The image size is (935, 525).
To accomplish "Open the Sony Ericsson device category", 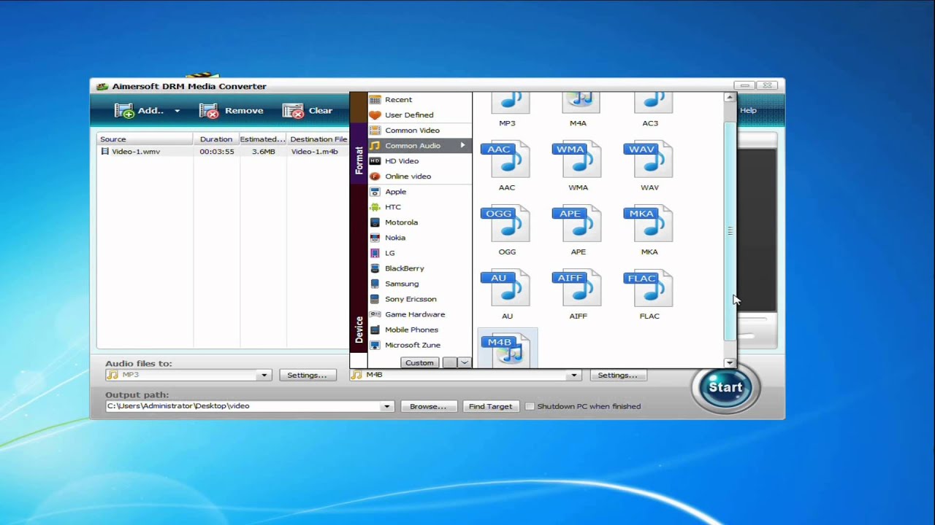I will pos(420,298).
